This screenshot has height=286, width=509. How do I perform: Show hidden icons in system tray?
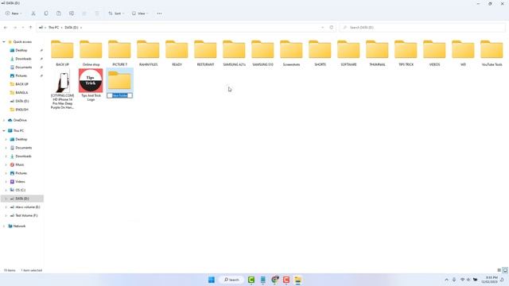(446, 280)
